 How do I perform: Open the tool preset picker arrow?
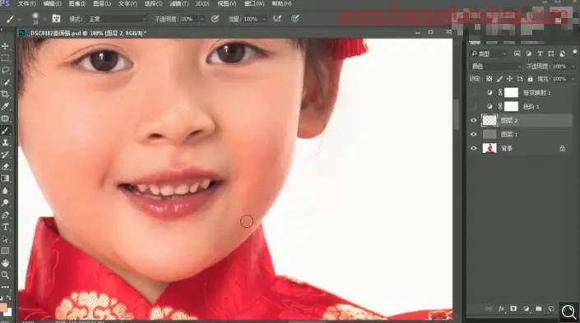pos(19,19)
